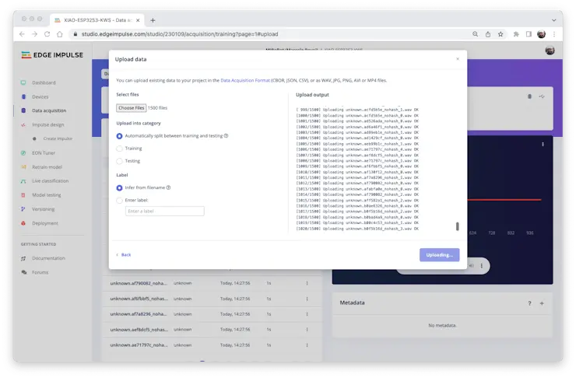Image resolution: width=576 pixels, height=378 pixels.
Task: Click the help icon next to Metadata
Action: tap(529, 303)
